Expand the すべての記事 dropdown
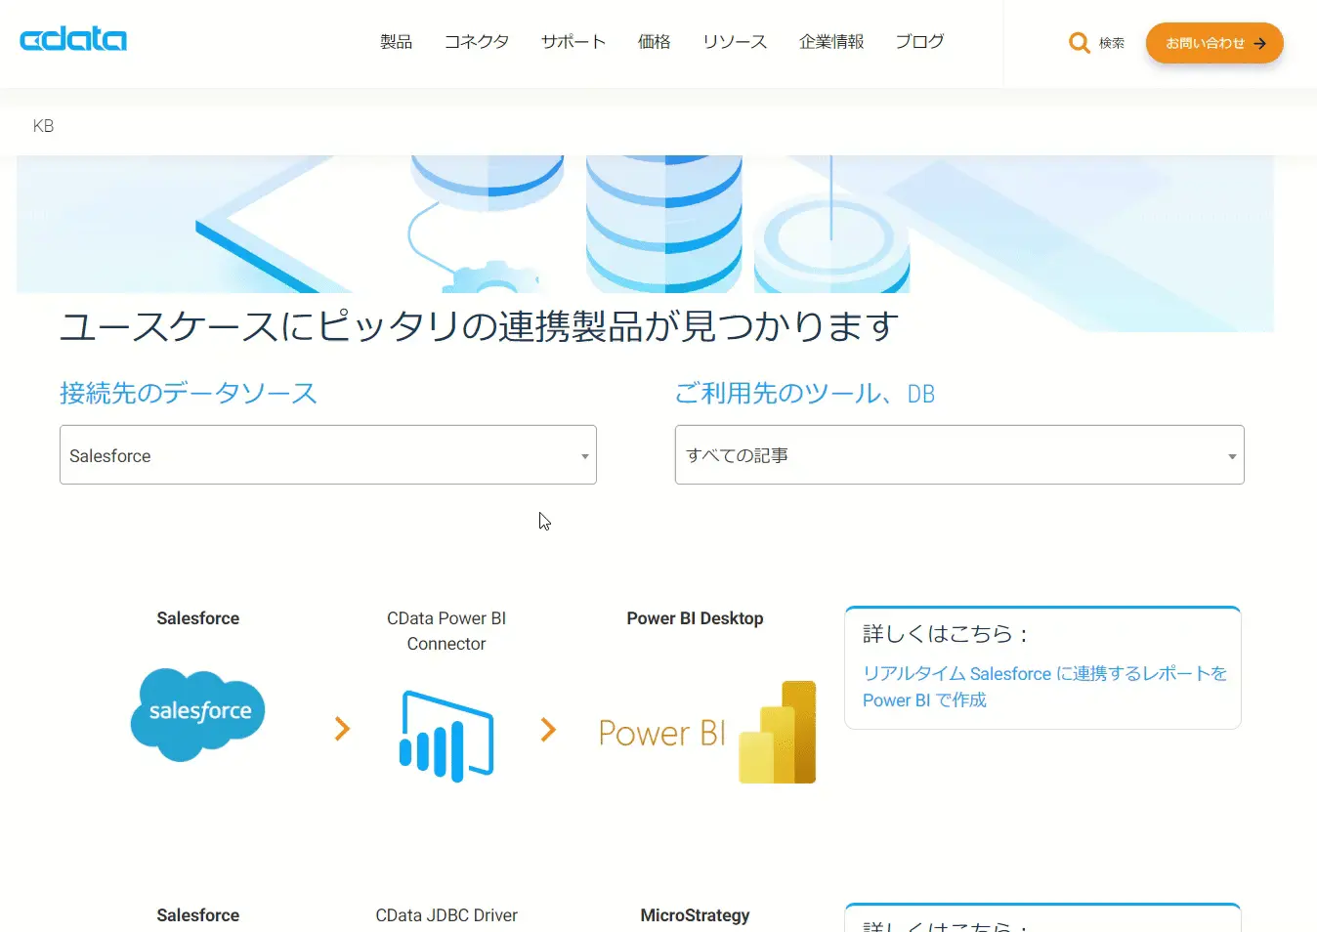Viewport: 1317px width, 932px height. tap(959, 454)
